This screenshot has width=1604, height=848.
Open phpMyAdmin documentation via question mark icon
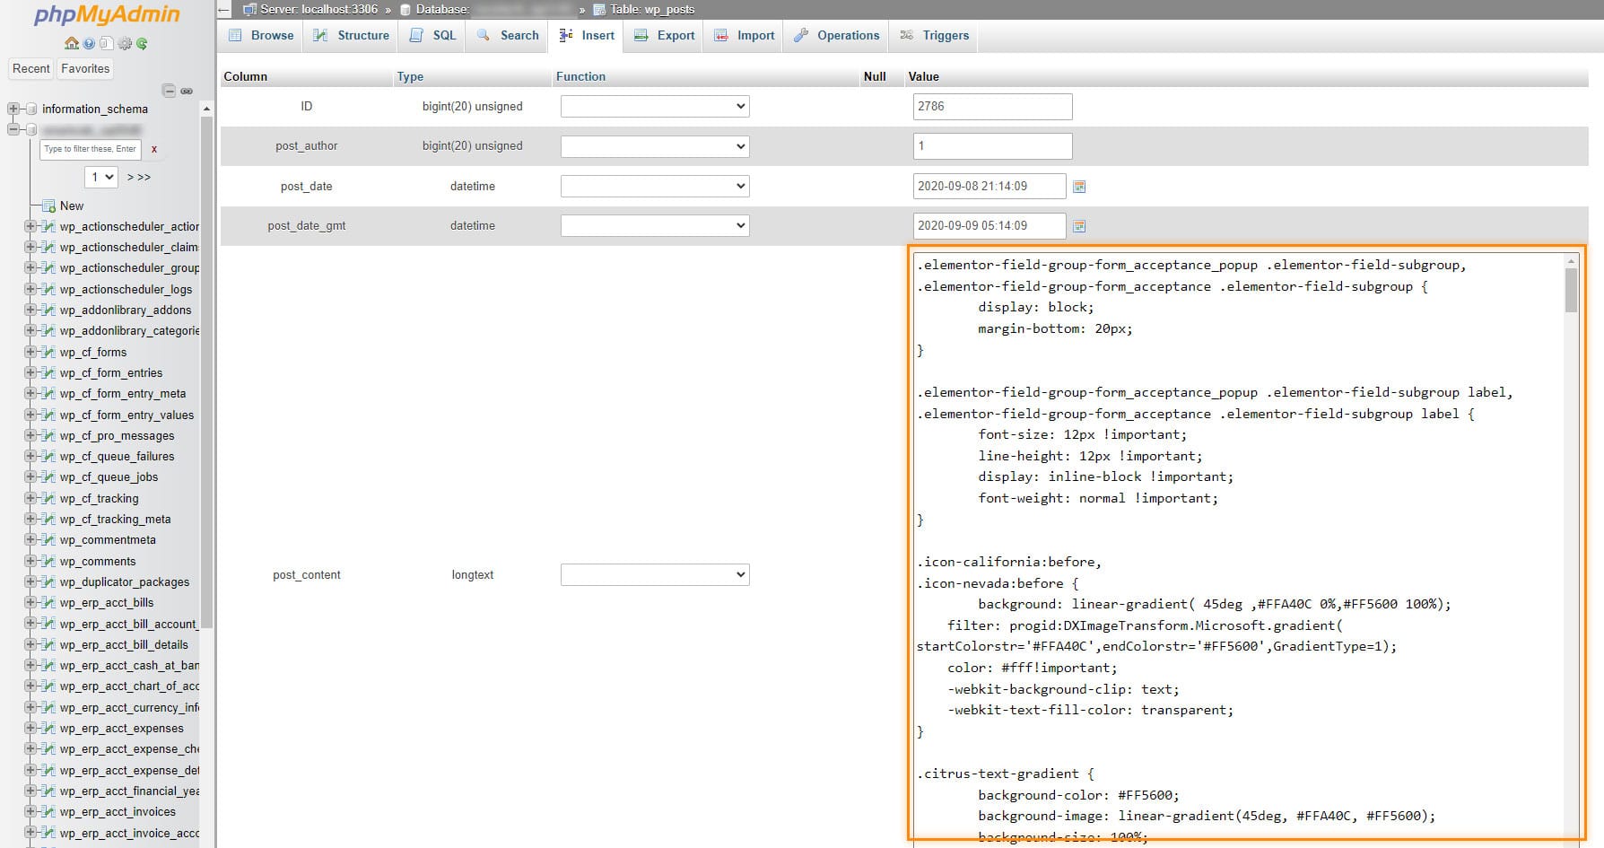[x=88, y=43]
